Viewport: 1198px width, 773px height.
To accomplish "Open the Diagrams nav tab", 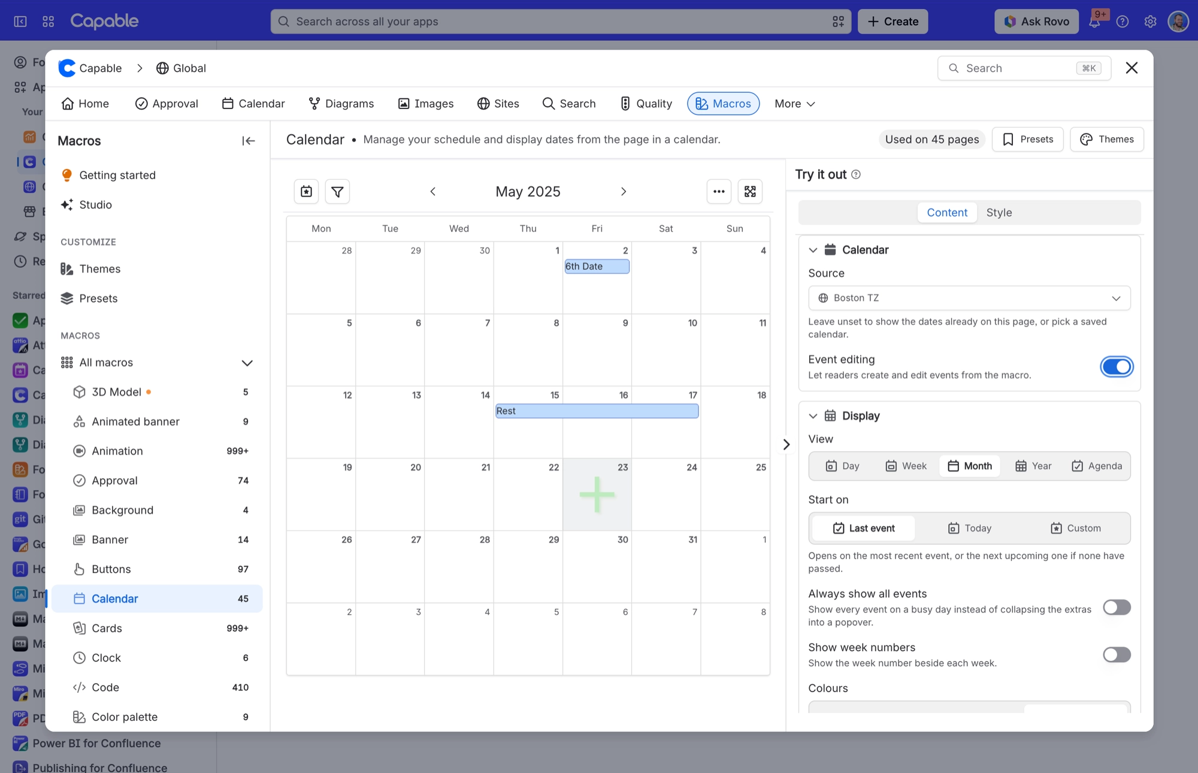I will pyautogui.click(x=341, y=104).
